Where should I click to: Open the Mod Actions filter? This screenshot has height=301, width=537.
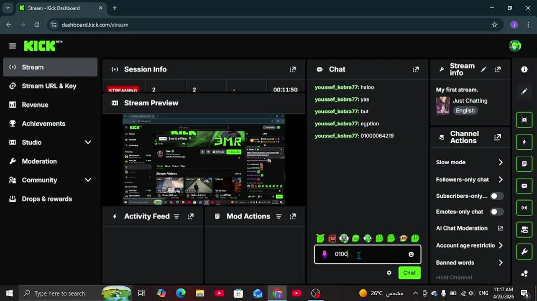point(279,216)
